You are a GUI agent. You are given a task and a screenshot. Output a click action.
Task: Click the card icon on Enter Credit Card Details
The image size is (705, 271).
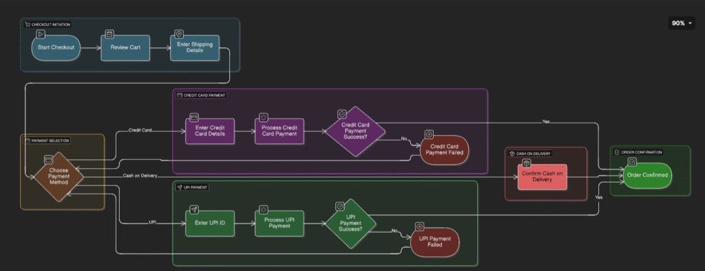(x=194, y=117)
